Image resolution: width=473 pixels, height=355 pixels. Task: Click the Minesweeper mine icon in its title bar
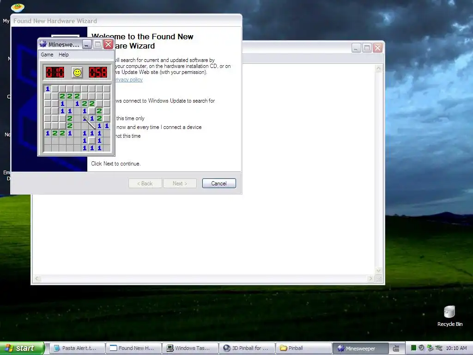coord(43,44)
